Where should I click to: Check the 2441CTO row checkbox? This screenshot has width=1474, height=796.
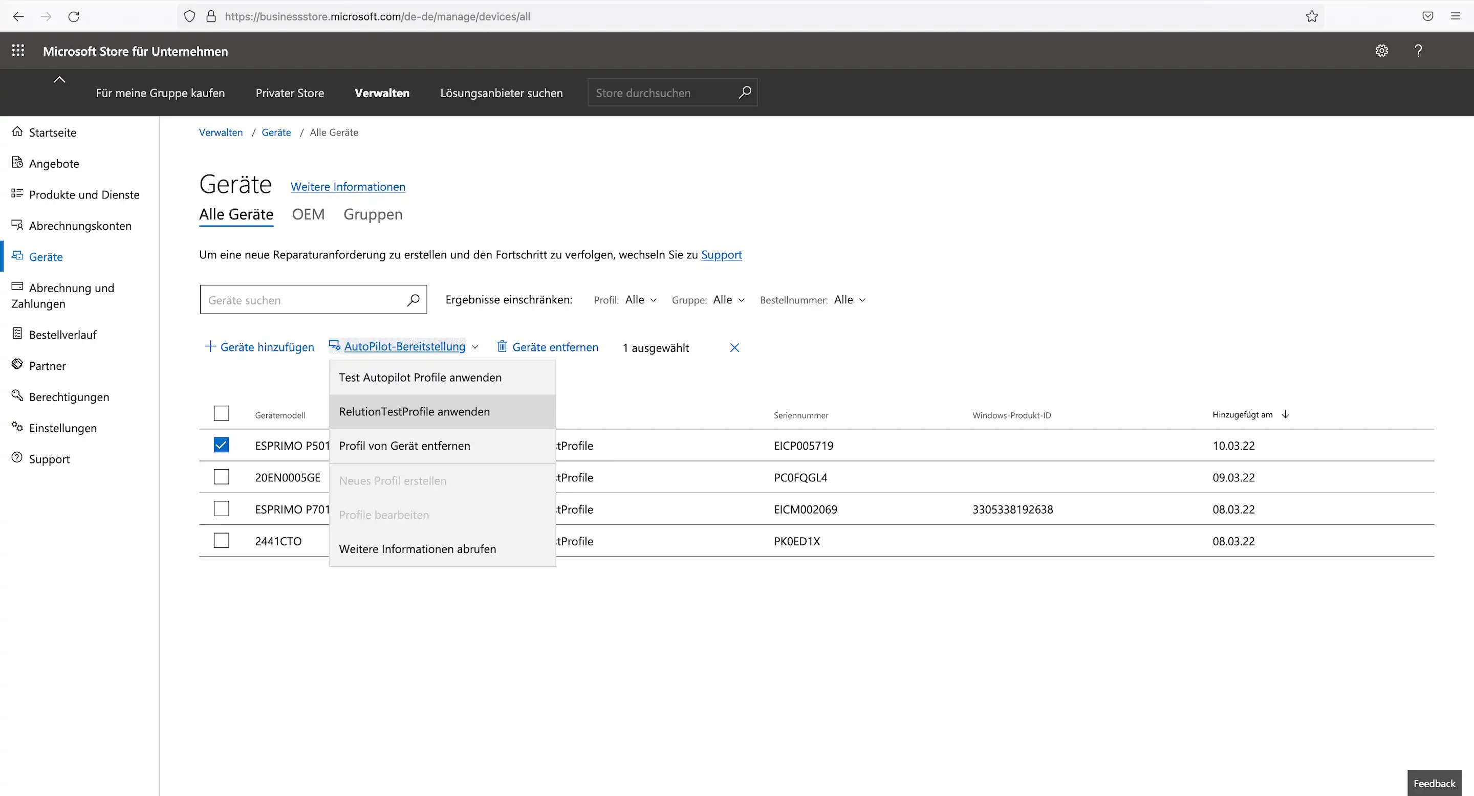coord(222,540)
